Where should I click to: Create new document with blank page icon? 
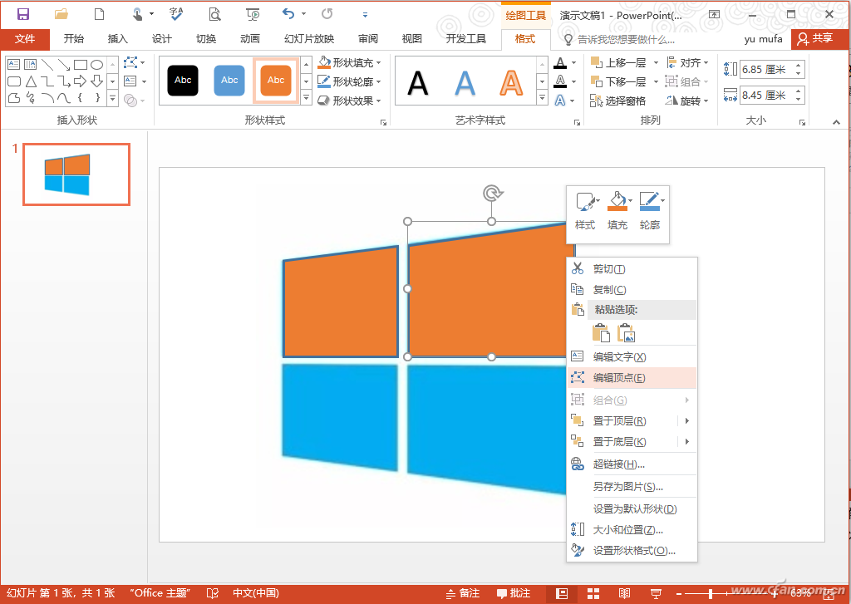tap(99, 15)
